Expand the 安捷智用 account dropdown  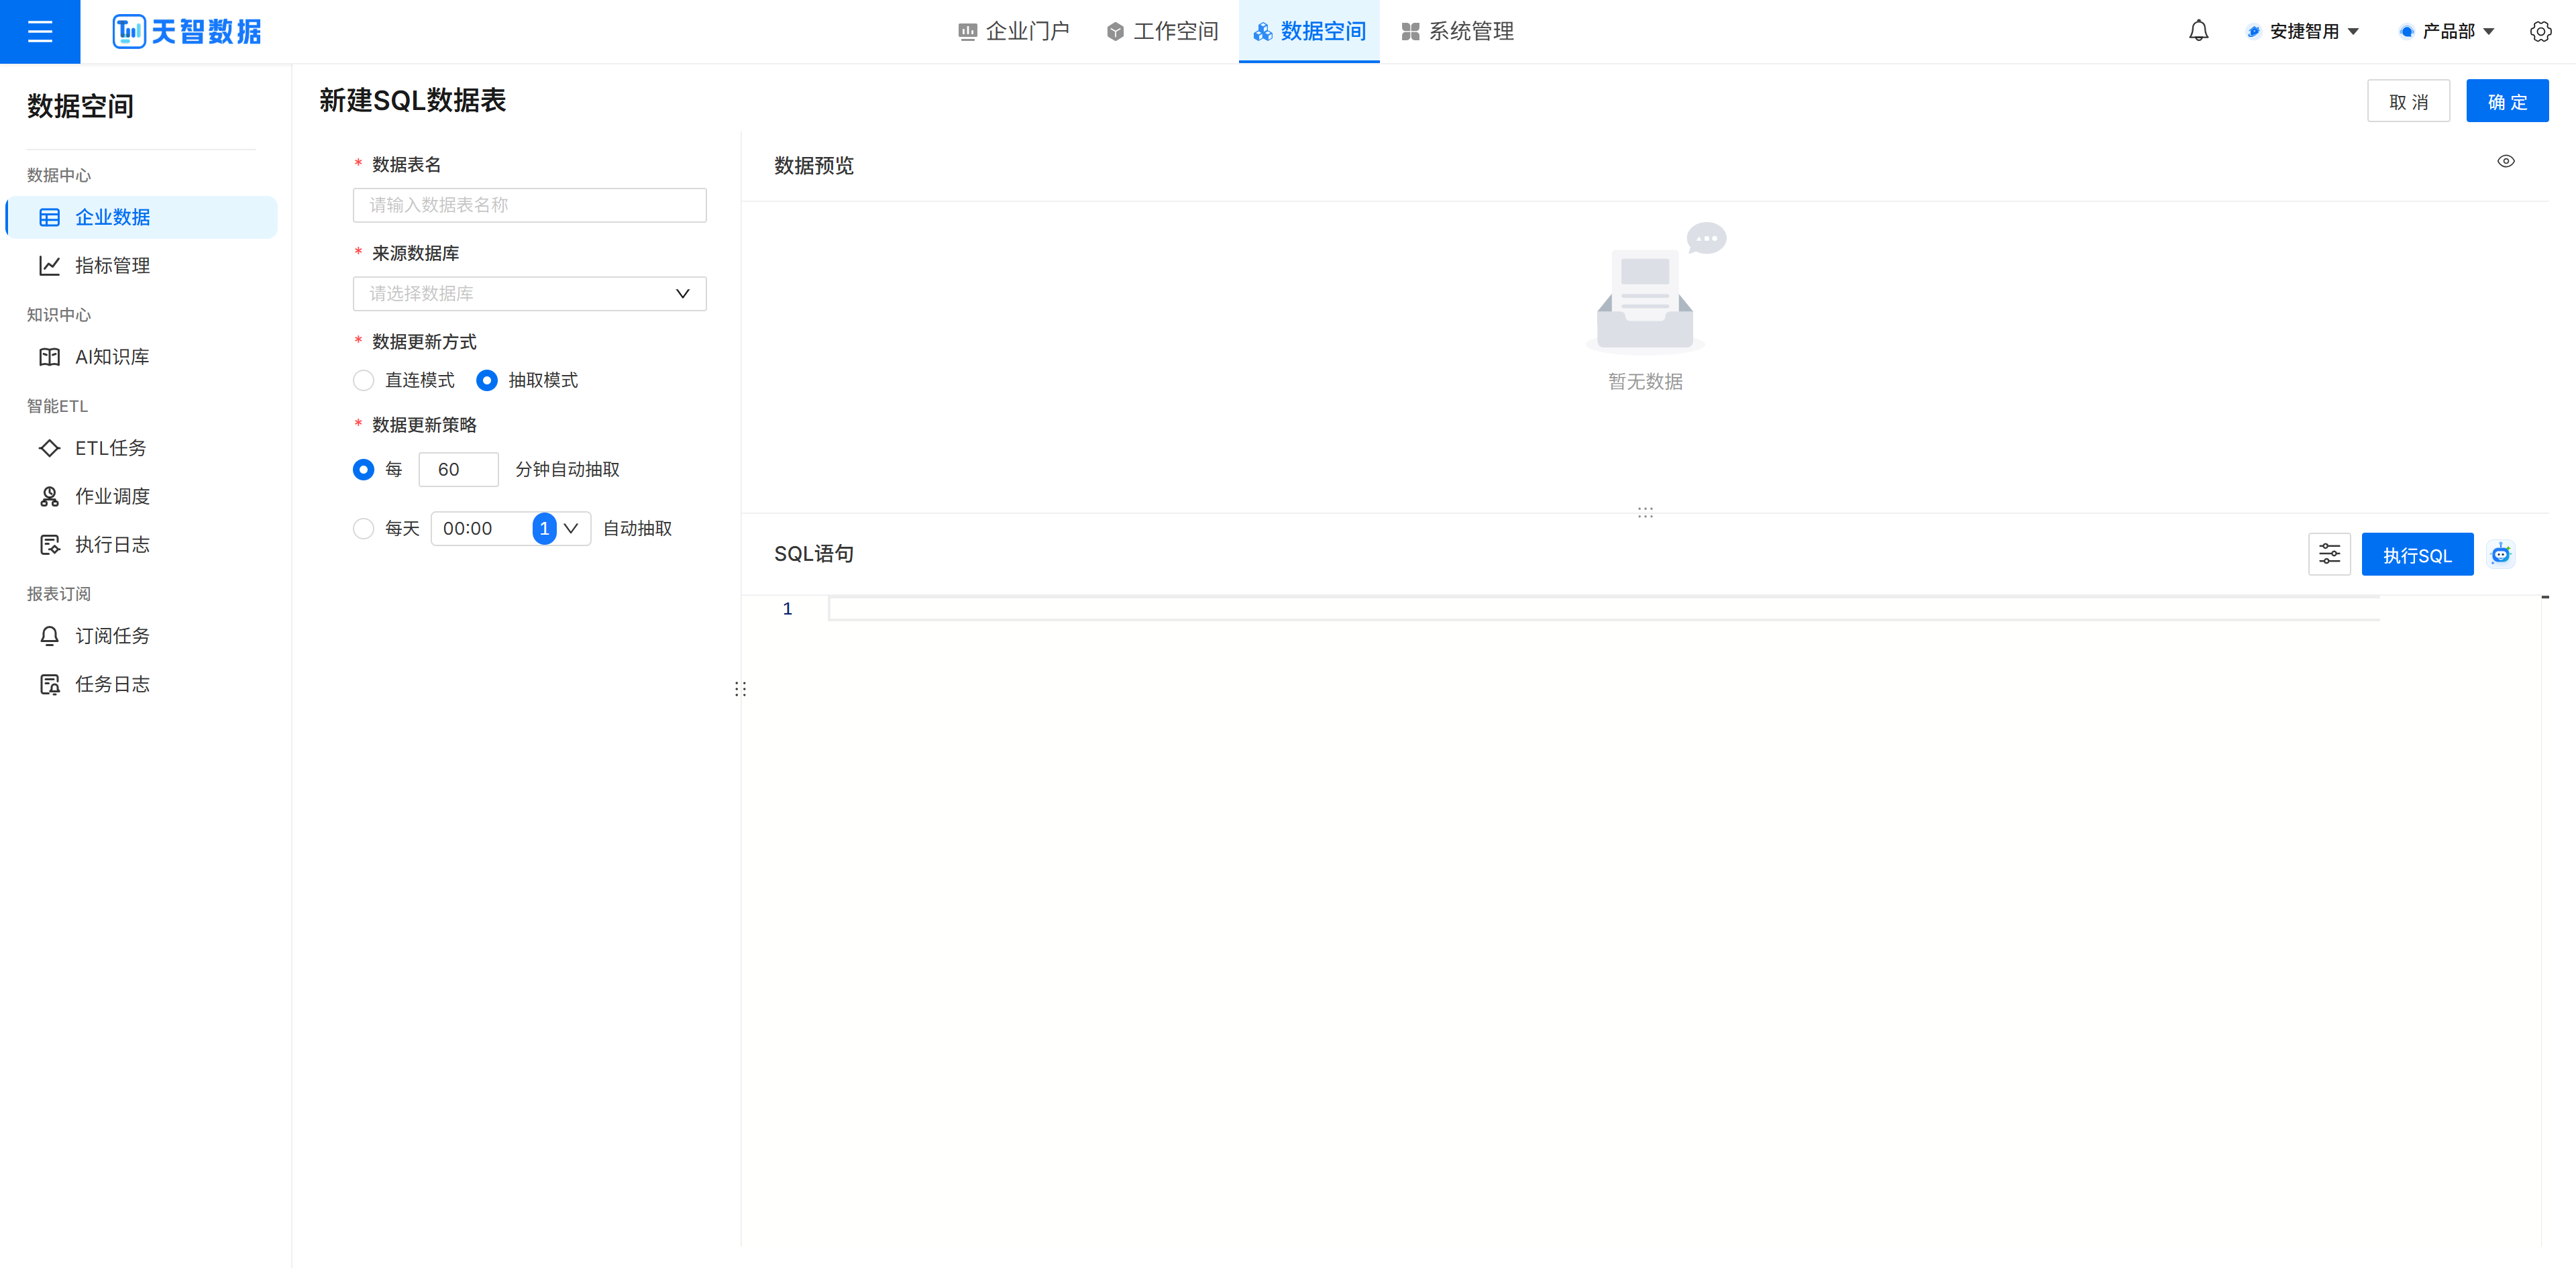tap(2303, 32)
